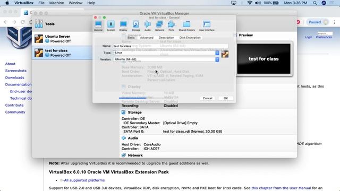Click the All supported platforms link

[x=84, y=180]
